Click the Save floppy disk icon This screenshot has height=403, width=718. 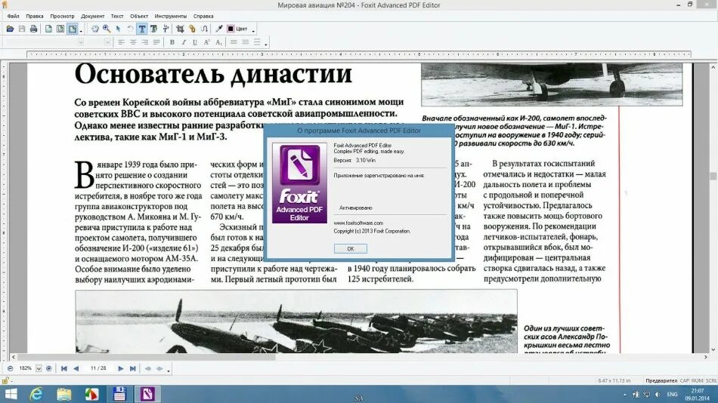click(x=21, y=29)
